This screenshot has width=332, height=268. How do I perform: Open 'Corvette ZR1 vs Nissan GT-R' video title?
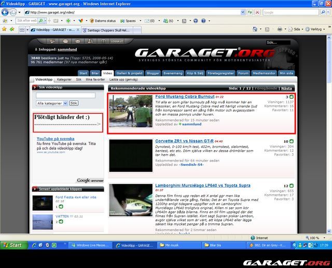click(184, 141)
